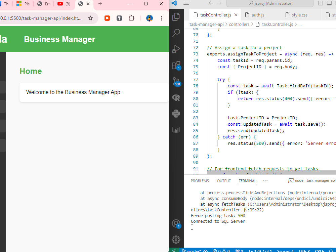Open the VS Code Explorer view

(176, 17)
